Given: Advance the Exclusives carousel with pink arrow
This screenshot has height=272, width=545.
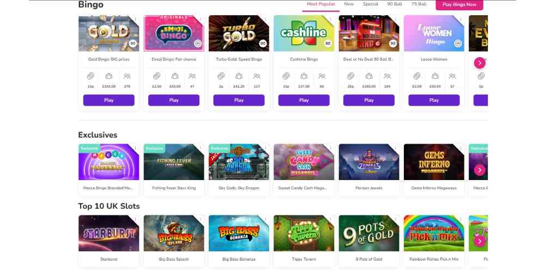Looking at the screenshot, I should tap(480, 170).
